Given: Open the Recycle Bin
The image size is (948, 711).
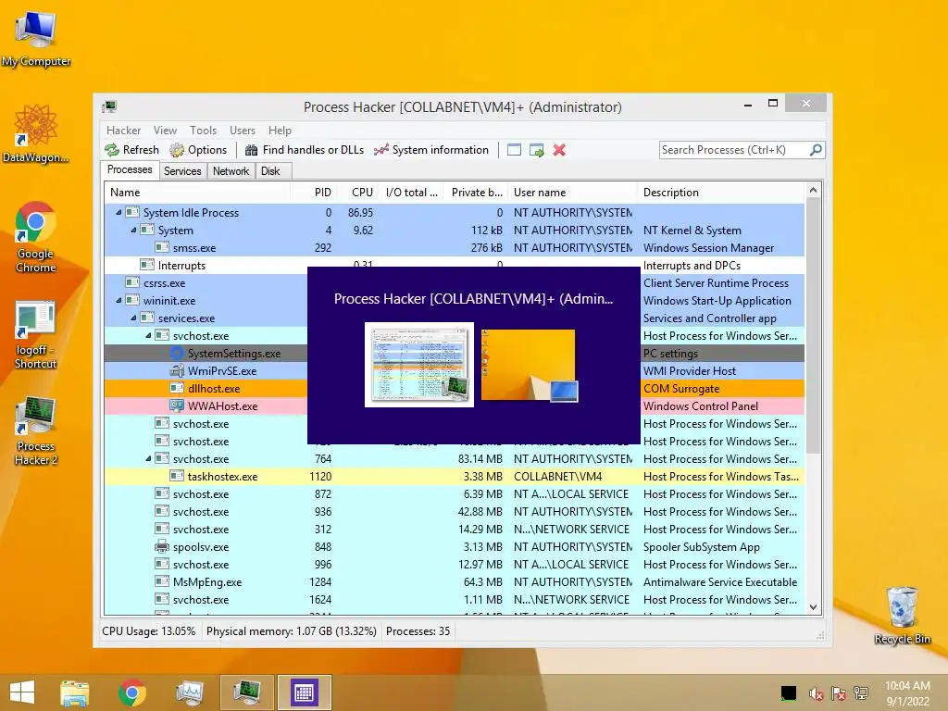Looking at the screenshot, I should point(902,615).
